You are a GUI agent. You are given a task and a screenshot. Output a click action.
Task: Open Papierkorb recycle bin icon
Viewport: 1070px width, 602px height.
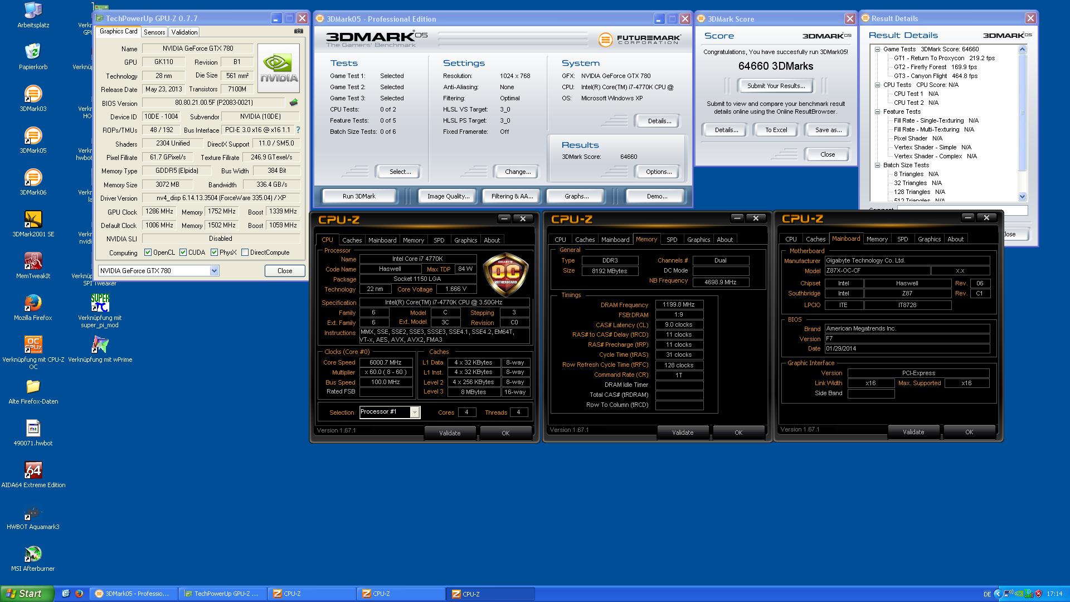33,51
